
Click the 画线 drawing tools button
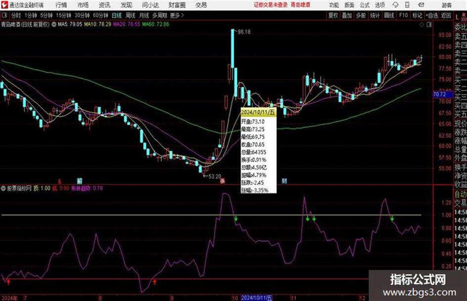[x=389, y=15]
